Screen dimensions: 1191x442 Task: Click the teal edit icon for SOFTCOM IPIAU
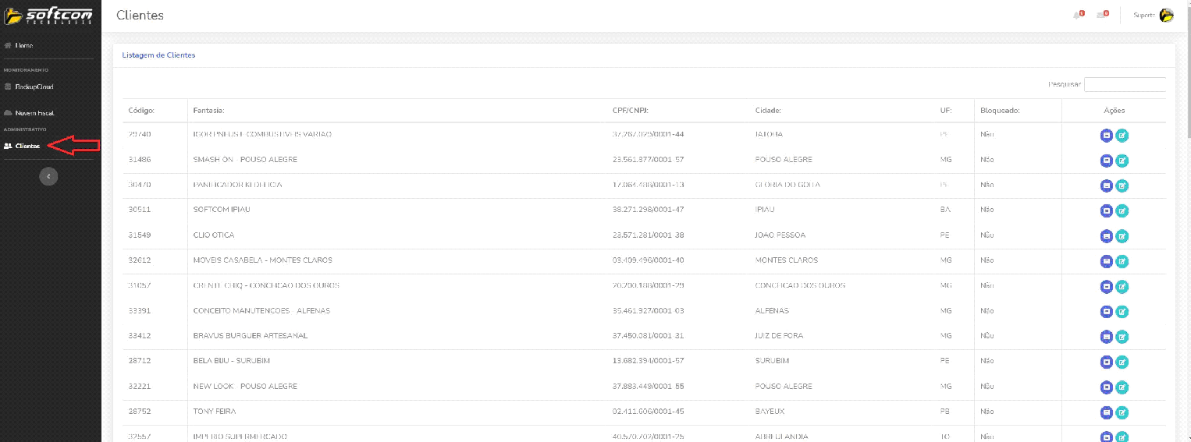click(1122, 210)
